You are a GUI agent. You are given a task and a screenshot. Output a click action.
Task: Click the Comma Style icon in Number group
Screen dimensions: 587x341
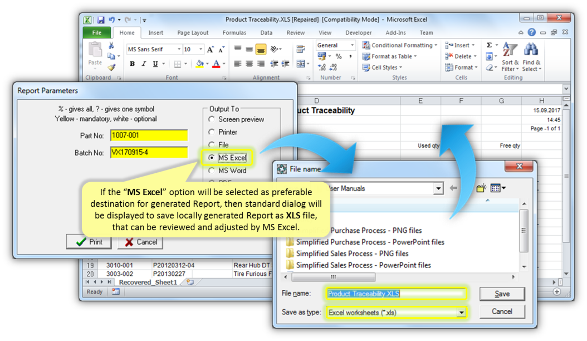(350, 56)
